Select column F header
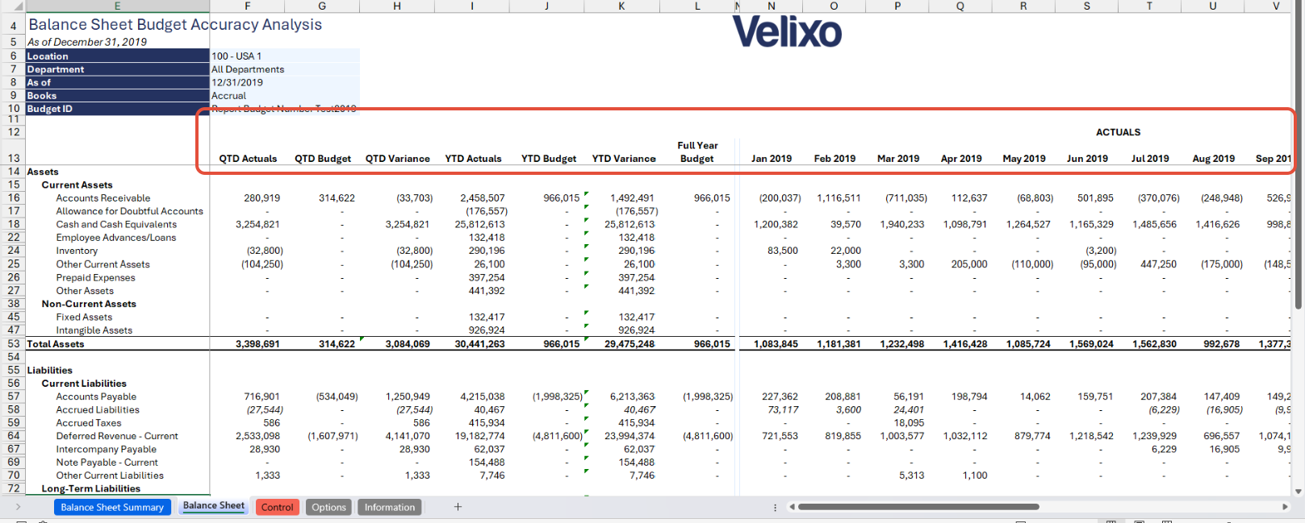This screenshot has width=1305, height=523. (247, 6)
